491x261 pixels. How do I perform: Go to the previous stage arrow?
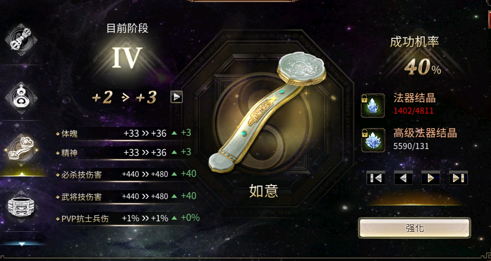pos(403,178)
